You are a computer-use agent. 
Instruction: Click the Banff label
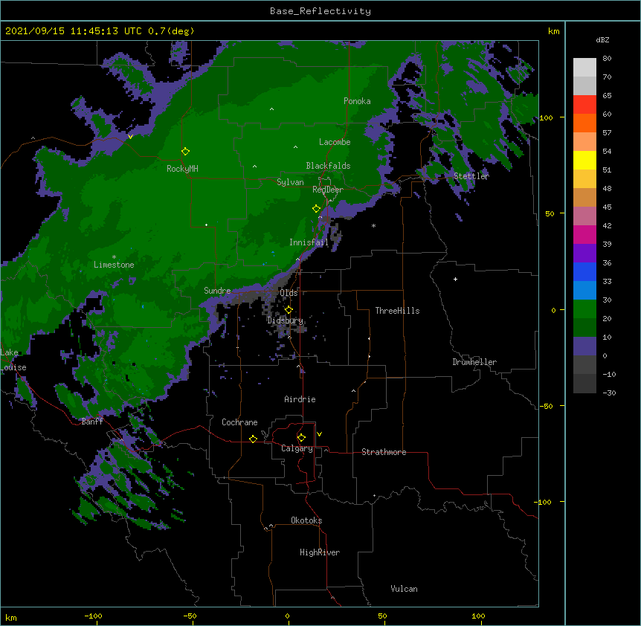tap(92, 422)
